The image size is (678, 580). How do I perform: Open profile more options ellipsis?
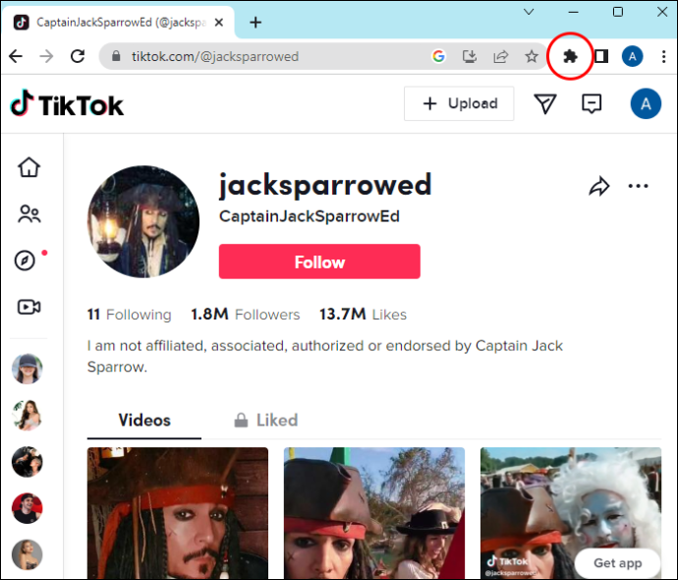pos(639,186)
